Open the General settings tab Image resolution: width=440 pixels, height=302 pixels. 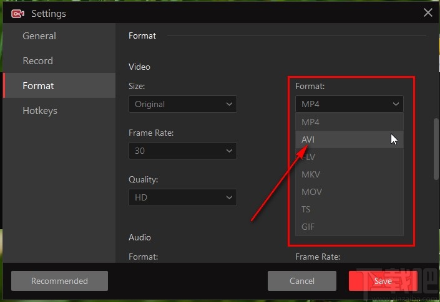click(x=59, y=36)
